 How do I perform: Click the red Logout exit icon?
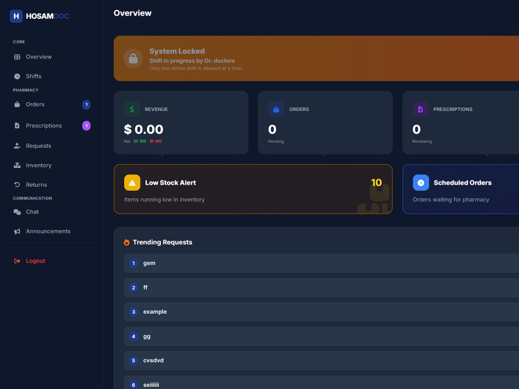17,261
